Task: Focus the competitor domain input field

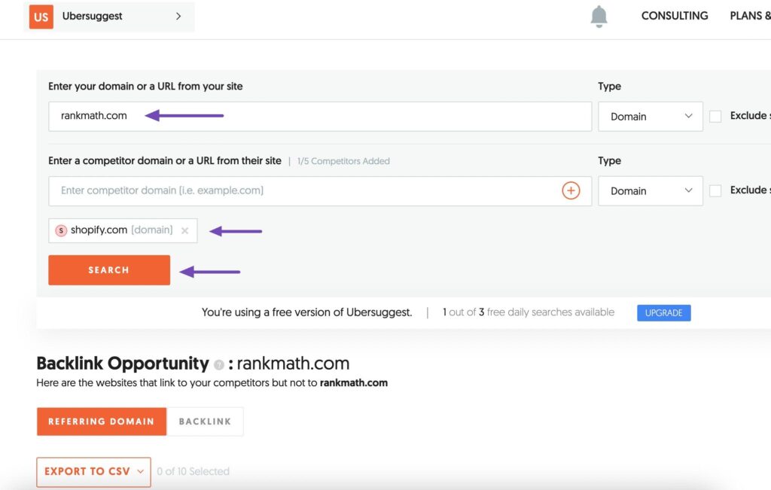Action: [x=319, y=190]
